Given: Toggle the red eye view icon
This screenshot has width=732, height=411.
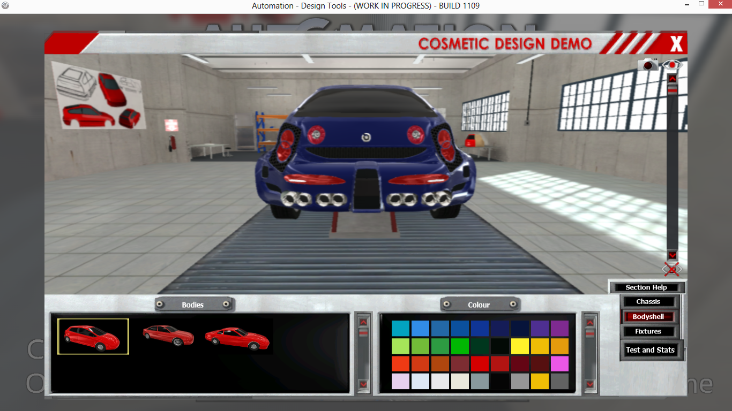Looking at the screenshot, I should (672, 65).
